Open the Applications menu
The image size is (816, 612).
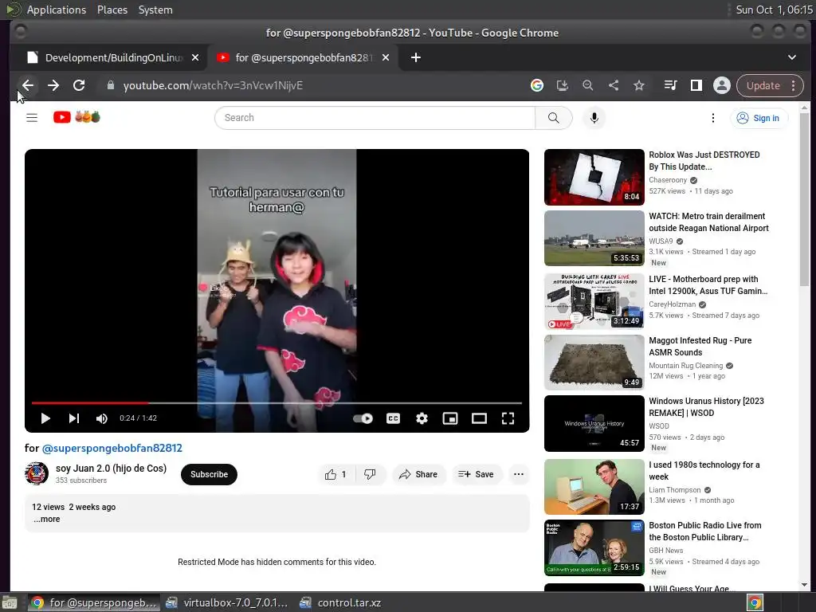tap(57, 10)
